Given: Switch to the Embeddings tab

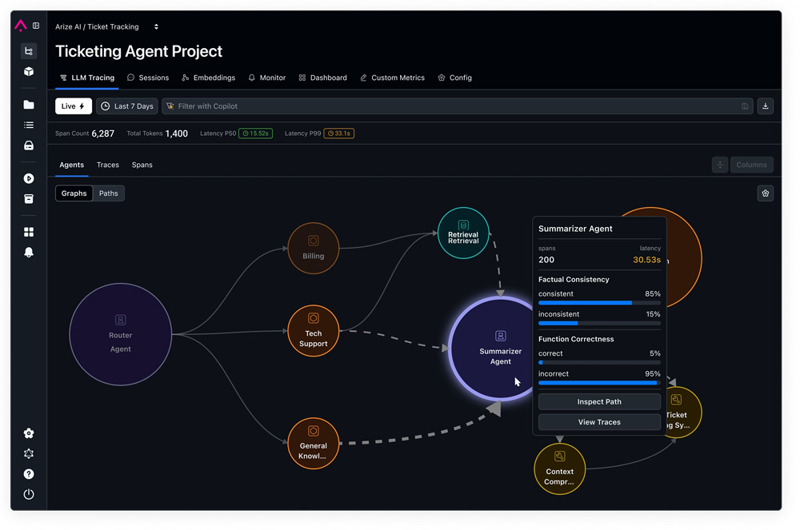Looking at the screenshot, I should pyautogui.click(x=208, y=78).
